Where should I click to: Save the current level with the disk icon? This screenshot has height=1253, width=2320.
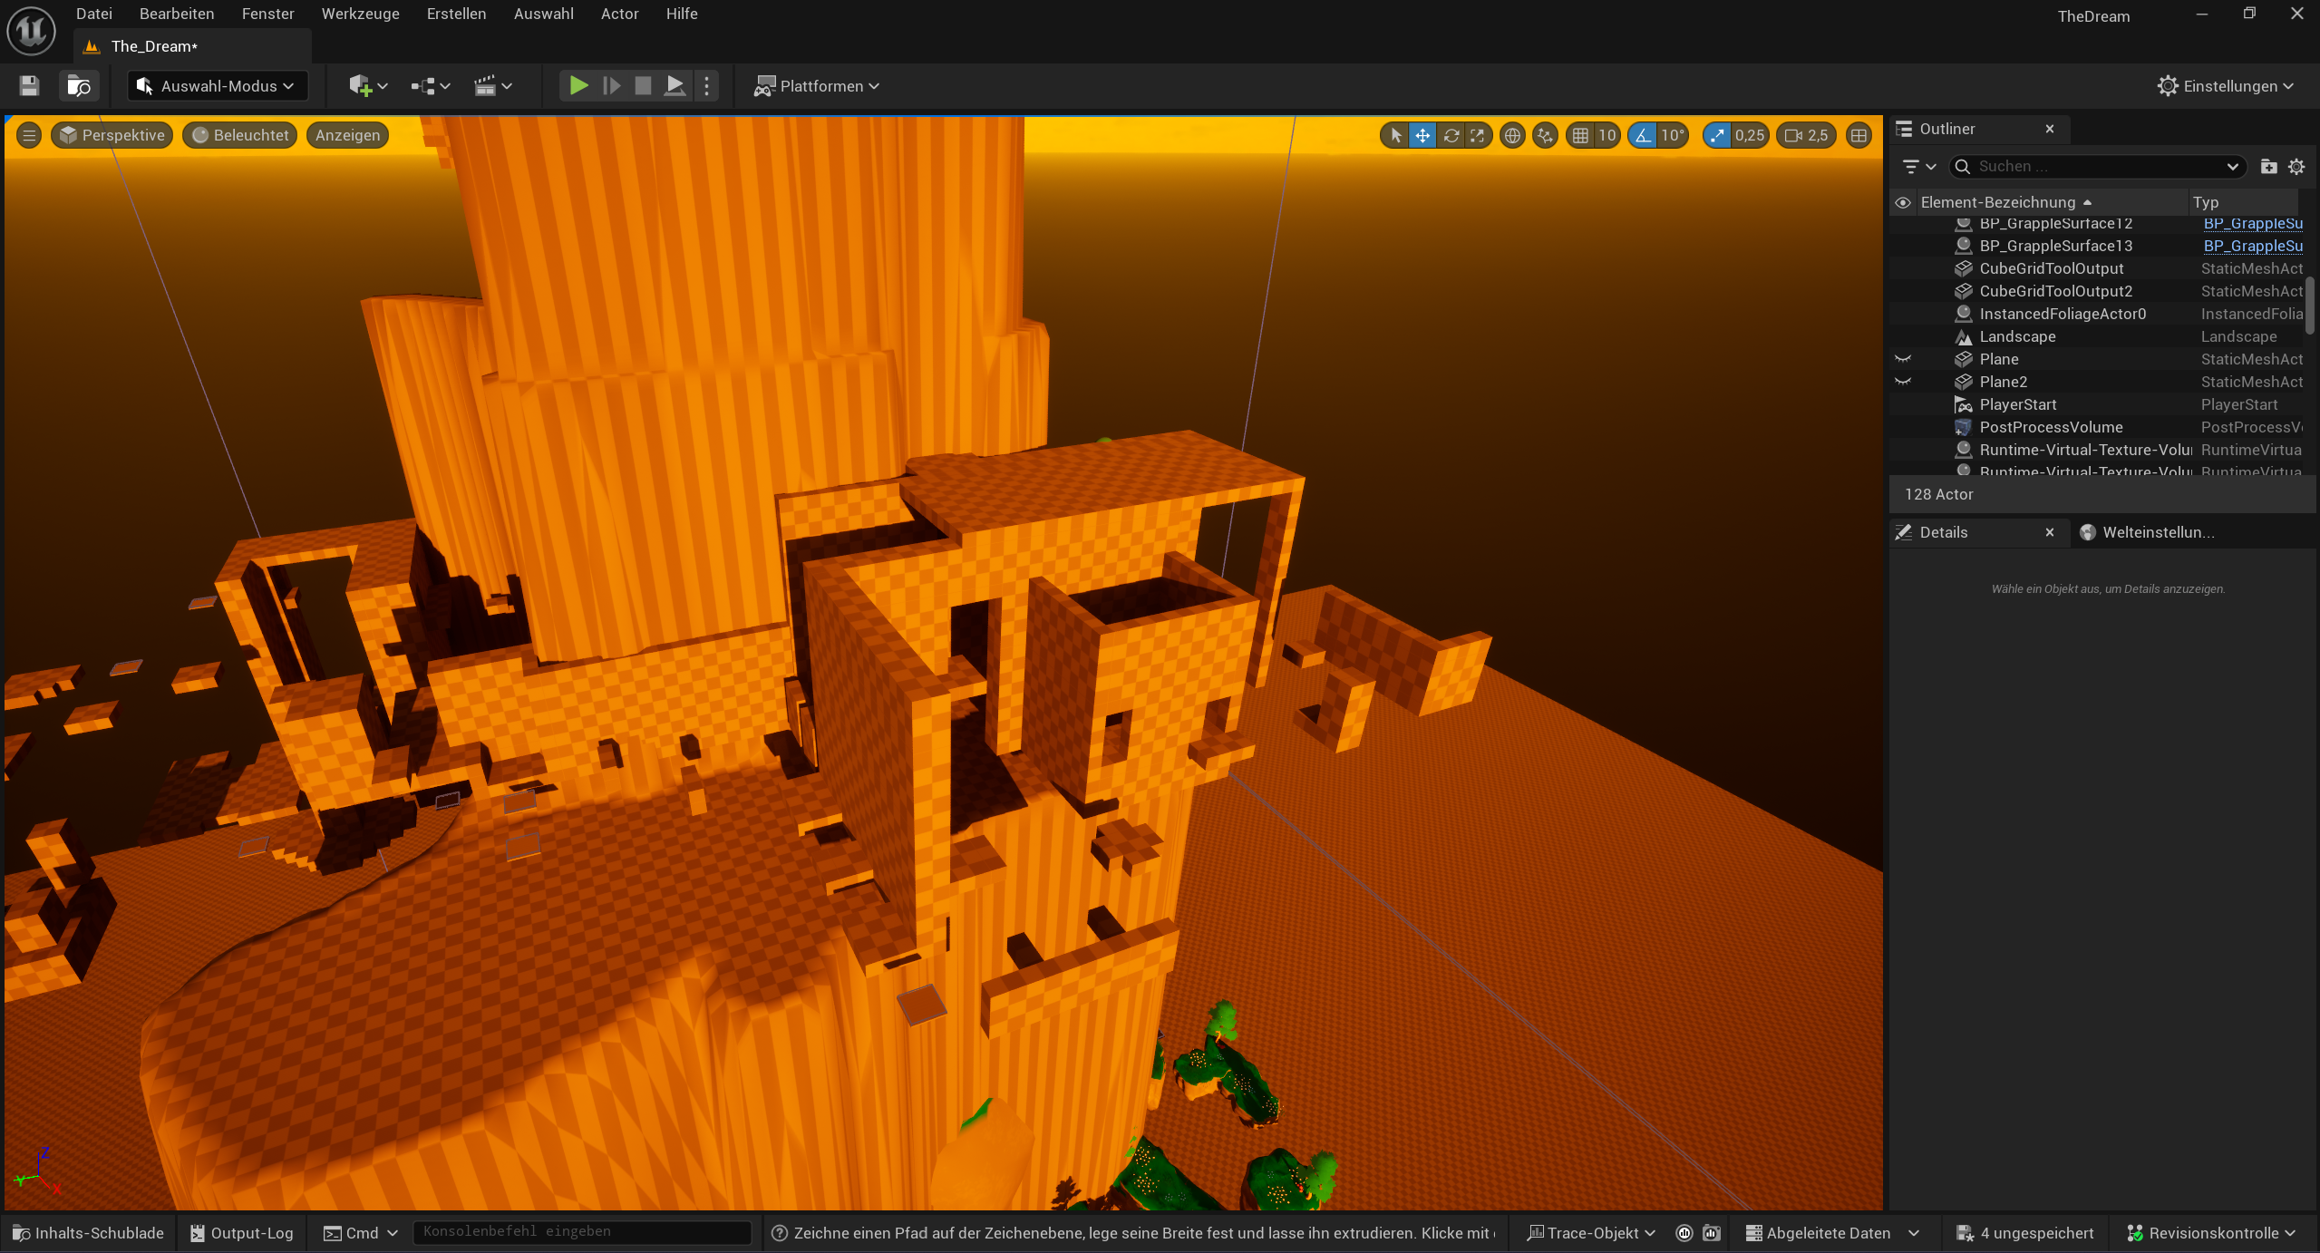pyautogui.click(x=29, y=86)
